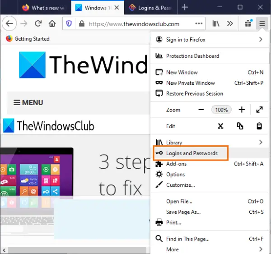This screenshot has width=271, height=254.
Task: Expand Sign in to Firefox arrow
Action: click(261, 40)
